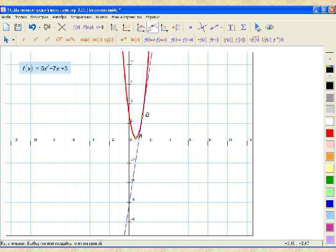Image resolution: width=336 pixels, height=252 pixels.
Task: Insert the exponential e^x template
Action: coord(123,40)
